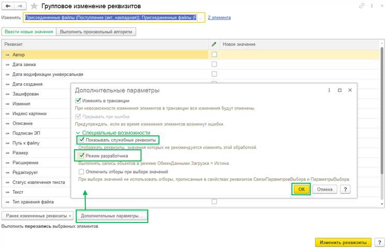
Task: Maximize the Дополнительные параметры dialog
Action: click(340, 90)
